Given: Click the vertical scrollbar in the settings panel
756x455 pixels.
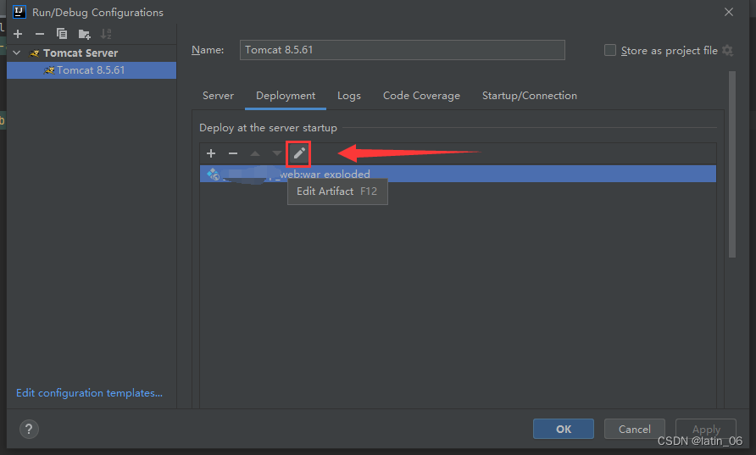Looking at the screenshot, I should [732, 164].
